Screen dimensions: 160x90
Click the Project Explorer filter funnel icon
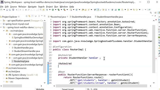pos(32,16)
